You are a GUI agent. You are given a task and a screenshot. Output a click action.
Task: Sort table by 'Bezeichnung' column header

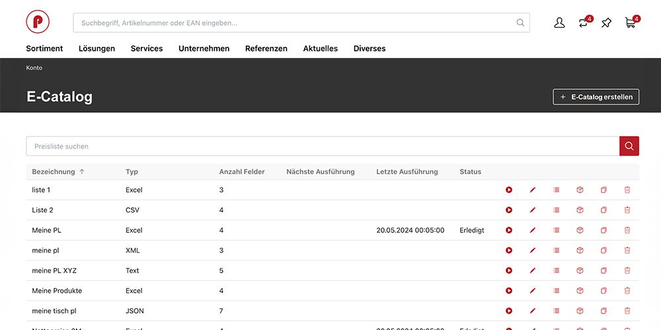point(54,172)
